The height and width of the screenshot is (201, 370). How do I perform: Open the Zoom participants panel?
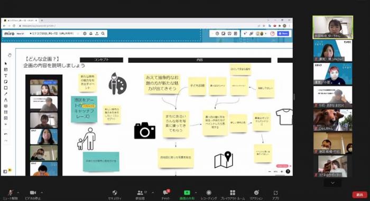coord(140,193)
